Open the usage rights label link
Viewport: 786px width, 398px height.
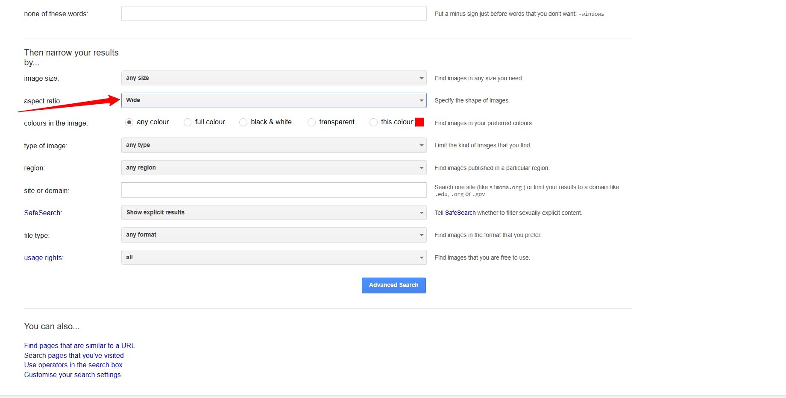click(44, 258)
